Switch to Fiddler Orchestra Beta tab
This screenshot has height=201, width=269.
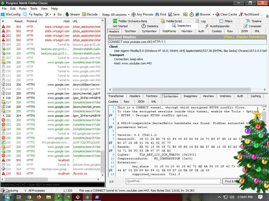[130, 21]
